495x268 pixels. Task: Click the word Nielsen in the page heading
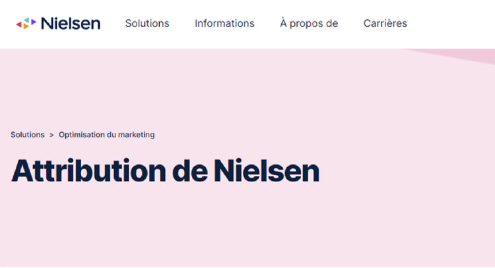pos(267,170)
